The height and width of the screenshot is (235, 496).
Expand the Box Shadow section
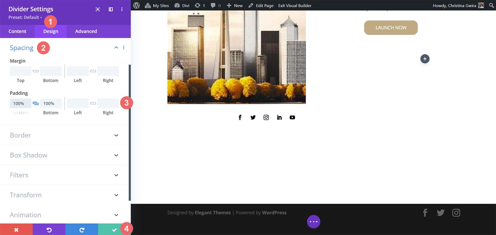pos(64,155)
